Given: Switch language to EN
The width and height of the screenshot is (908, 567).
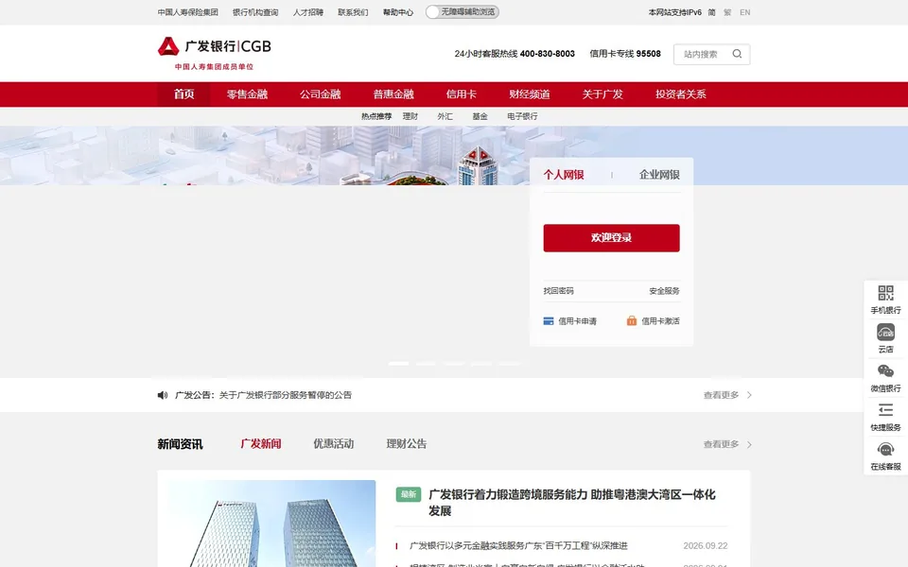Looking at the screenshot, I should (745, 12).
